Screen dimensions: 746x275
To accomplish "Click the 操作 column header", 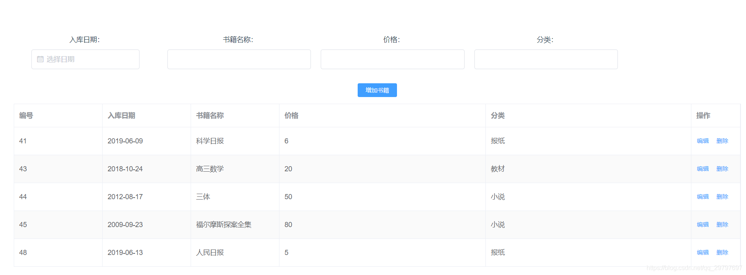I will tap(716, 115).
